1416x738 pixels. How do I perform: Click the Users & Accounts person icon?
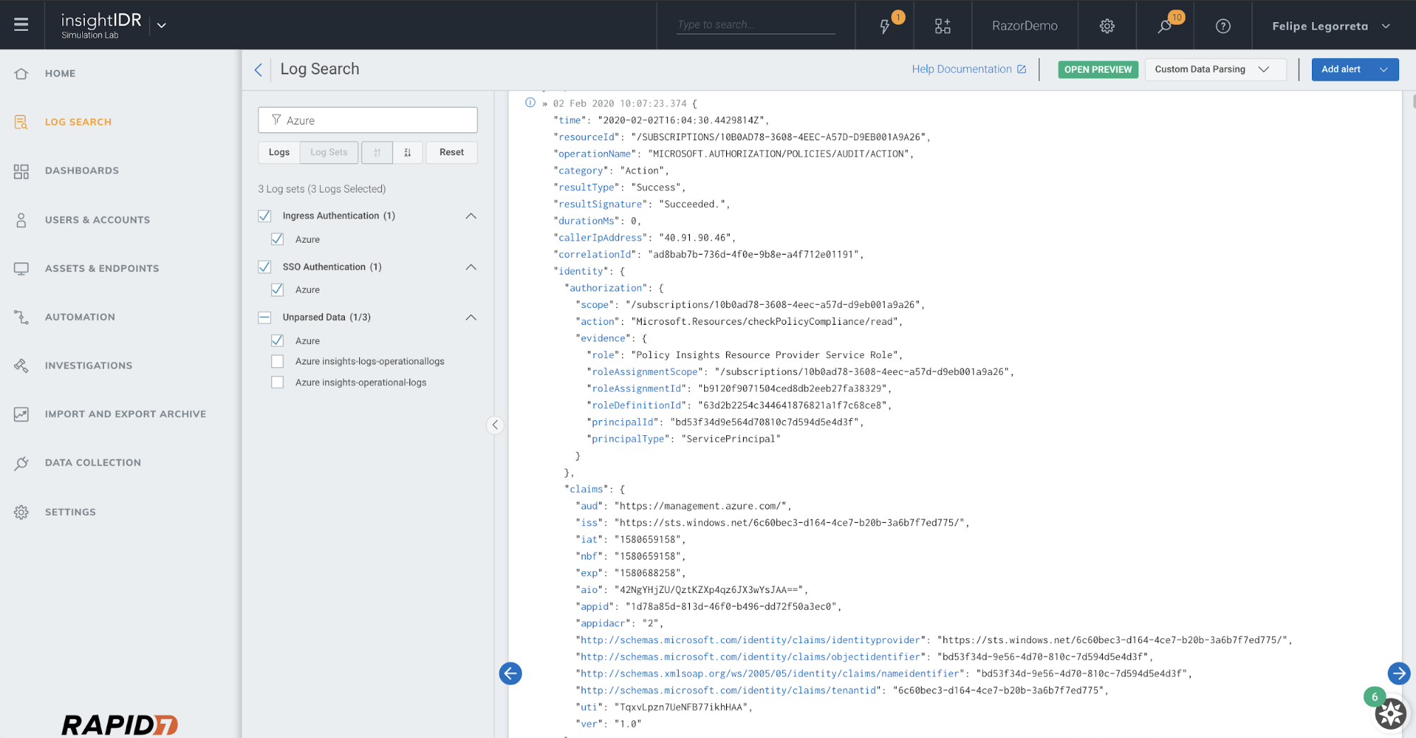[21, 220]
